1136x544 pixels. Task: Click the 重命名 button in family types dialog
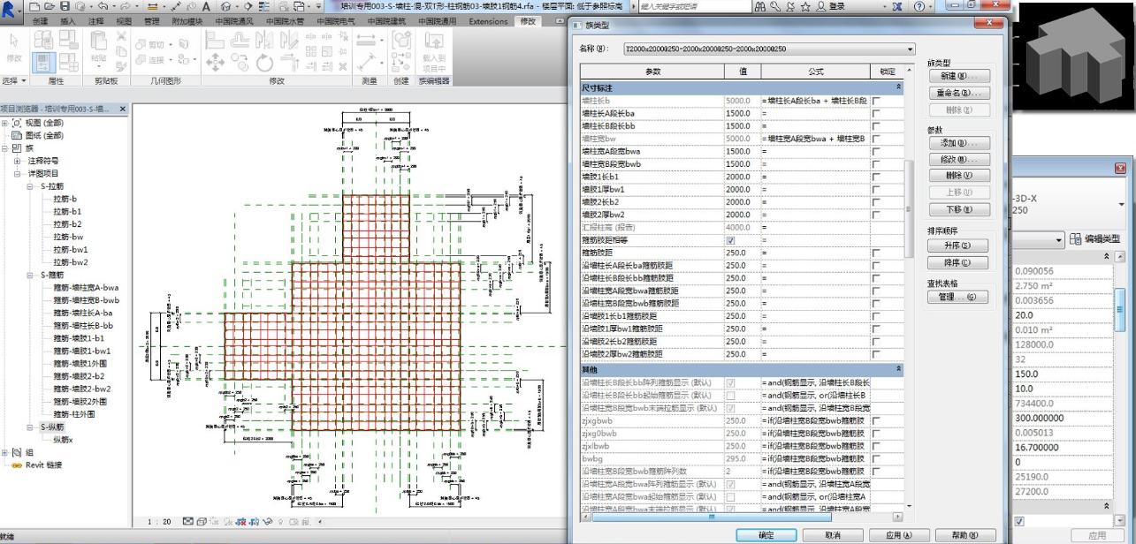[958, 93]
